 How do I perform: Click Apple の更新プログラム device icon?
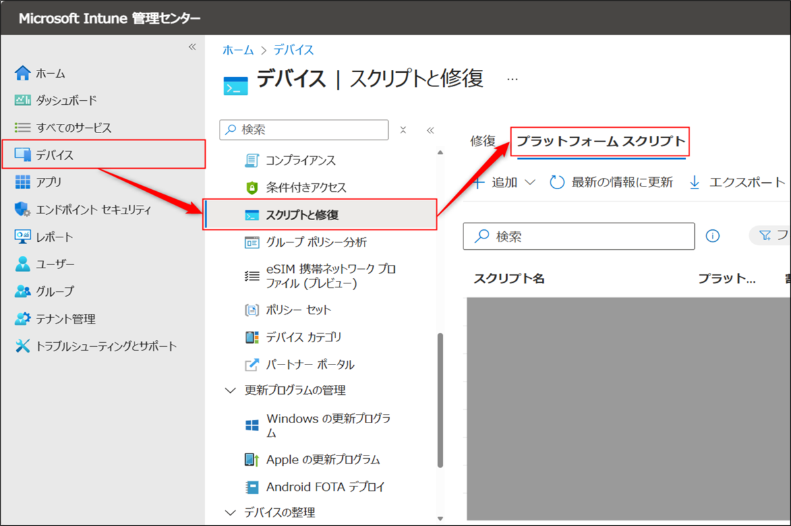pyautogui.click(x=252, y=459)
